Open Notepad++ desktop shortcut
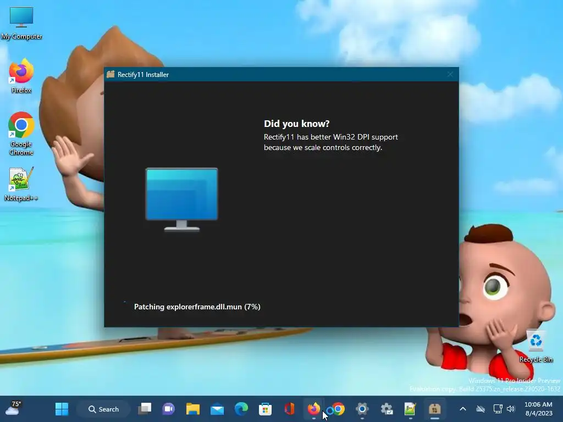 pos(21,184)
